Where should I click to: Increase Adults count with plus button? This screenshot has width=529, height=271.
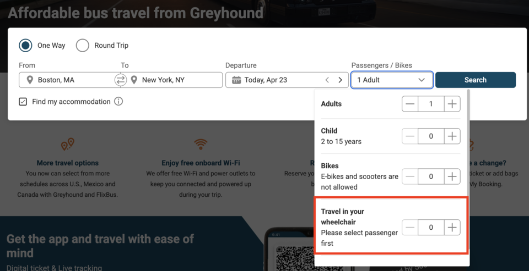[452, 104]
